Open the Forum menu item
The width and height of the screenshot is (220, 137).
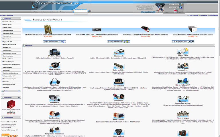point(64,12)
